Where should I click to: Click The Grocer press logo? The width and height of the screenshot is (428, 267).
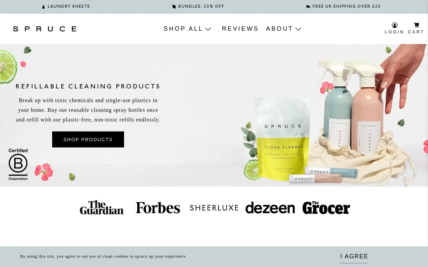tap(326, 208)
